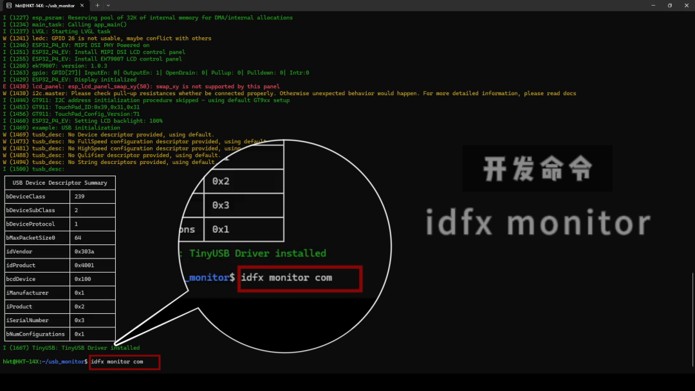695x391 pixels.
Task: Click the 'hkt@HKT-14X:~/usb_monitor$' prompt text
Action: point(45,362)
